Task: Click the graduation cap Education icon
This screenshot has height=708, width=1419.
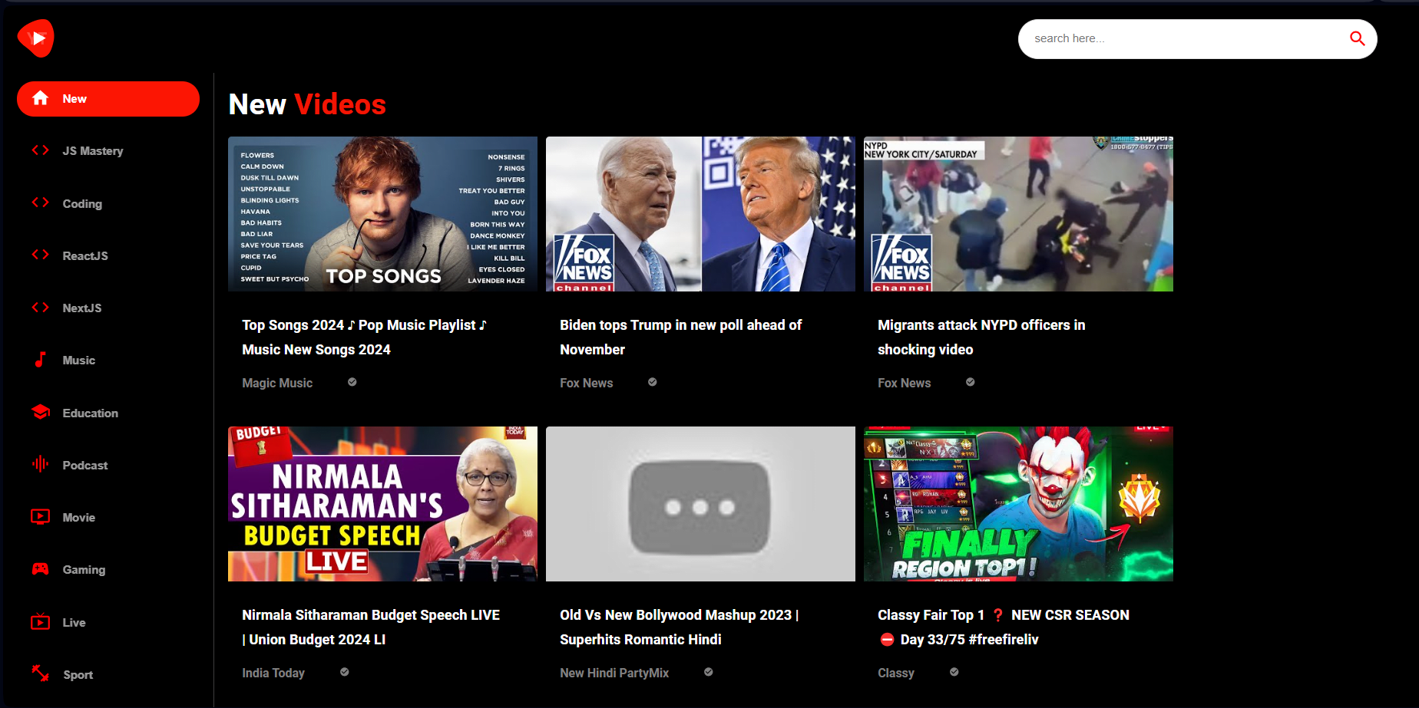Action: pos(41,412)
